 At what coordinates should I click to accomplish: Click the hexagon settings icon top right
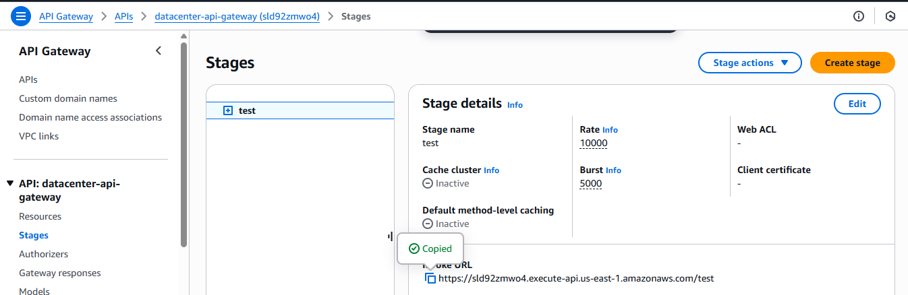click(x=890, y=16)
